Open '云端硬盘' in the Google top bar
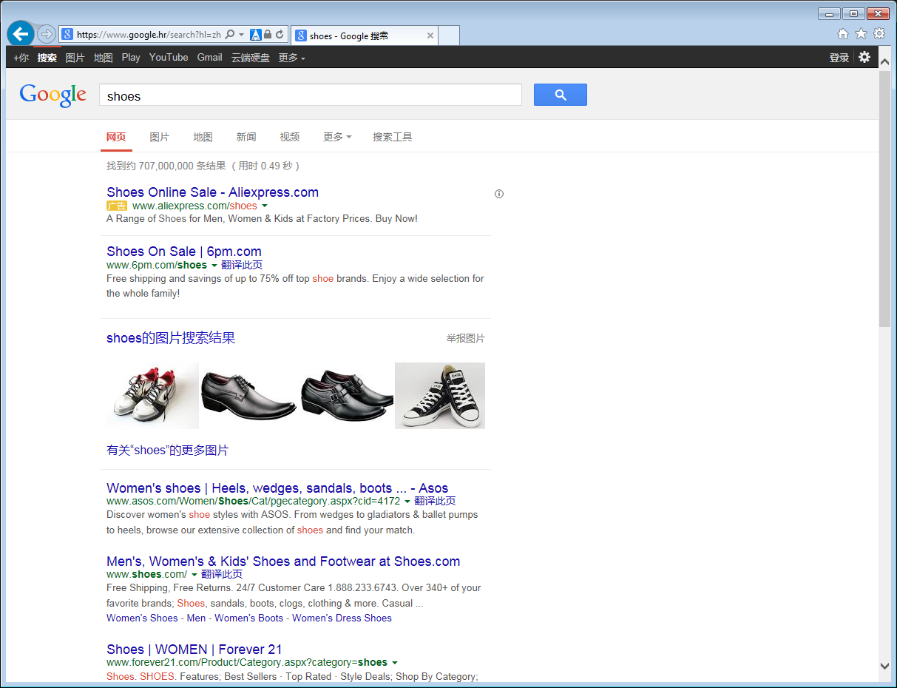This screenshot has width=897, height=688. pyautogui.click(x=250, y=58)
